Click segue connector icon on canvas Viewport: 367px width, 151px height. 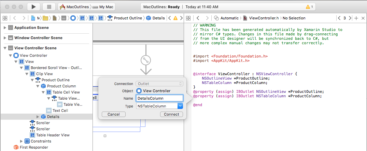point(146,61)
